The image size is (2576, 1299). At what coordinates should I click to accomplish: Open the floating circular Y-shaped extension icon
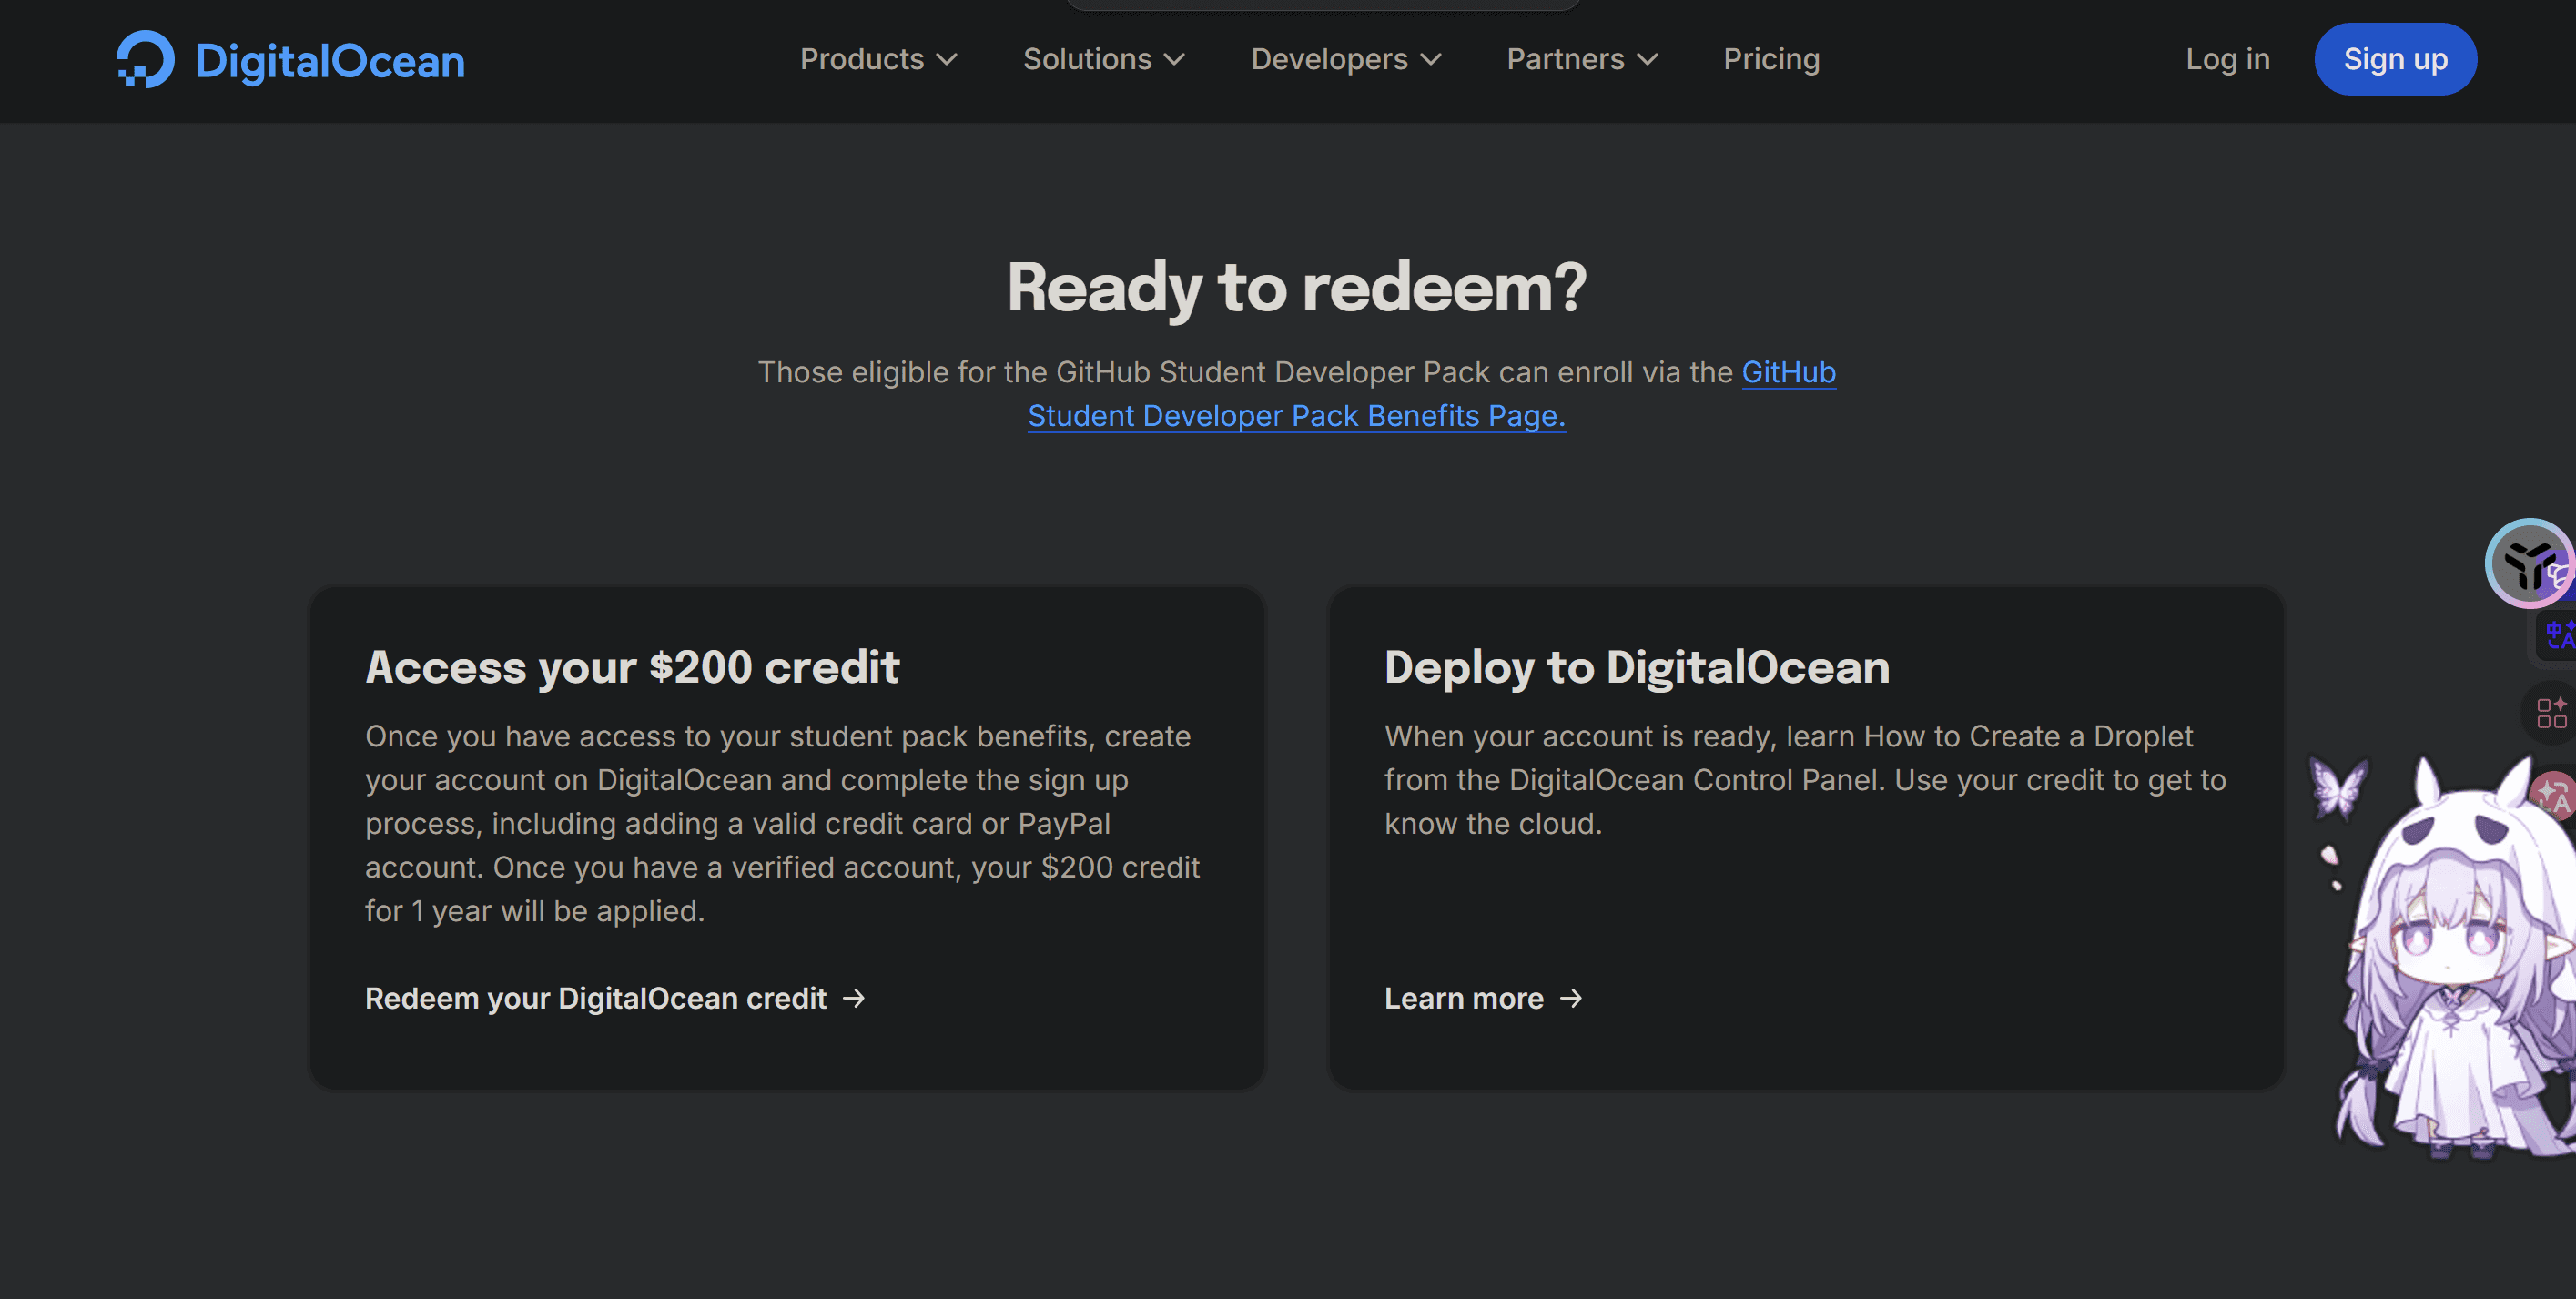pyautogui.click(x=2529, y=564)
